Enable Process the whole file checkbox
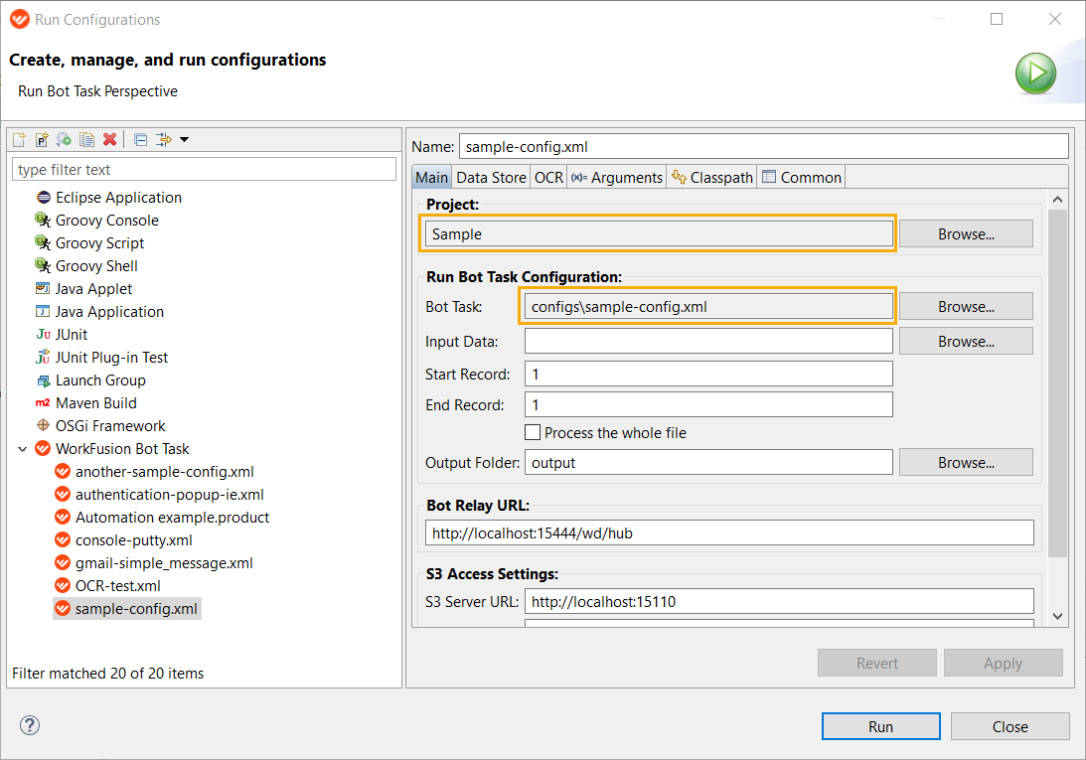The height and width of the screenshot is (760, 1086). [533, 432]
